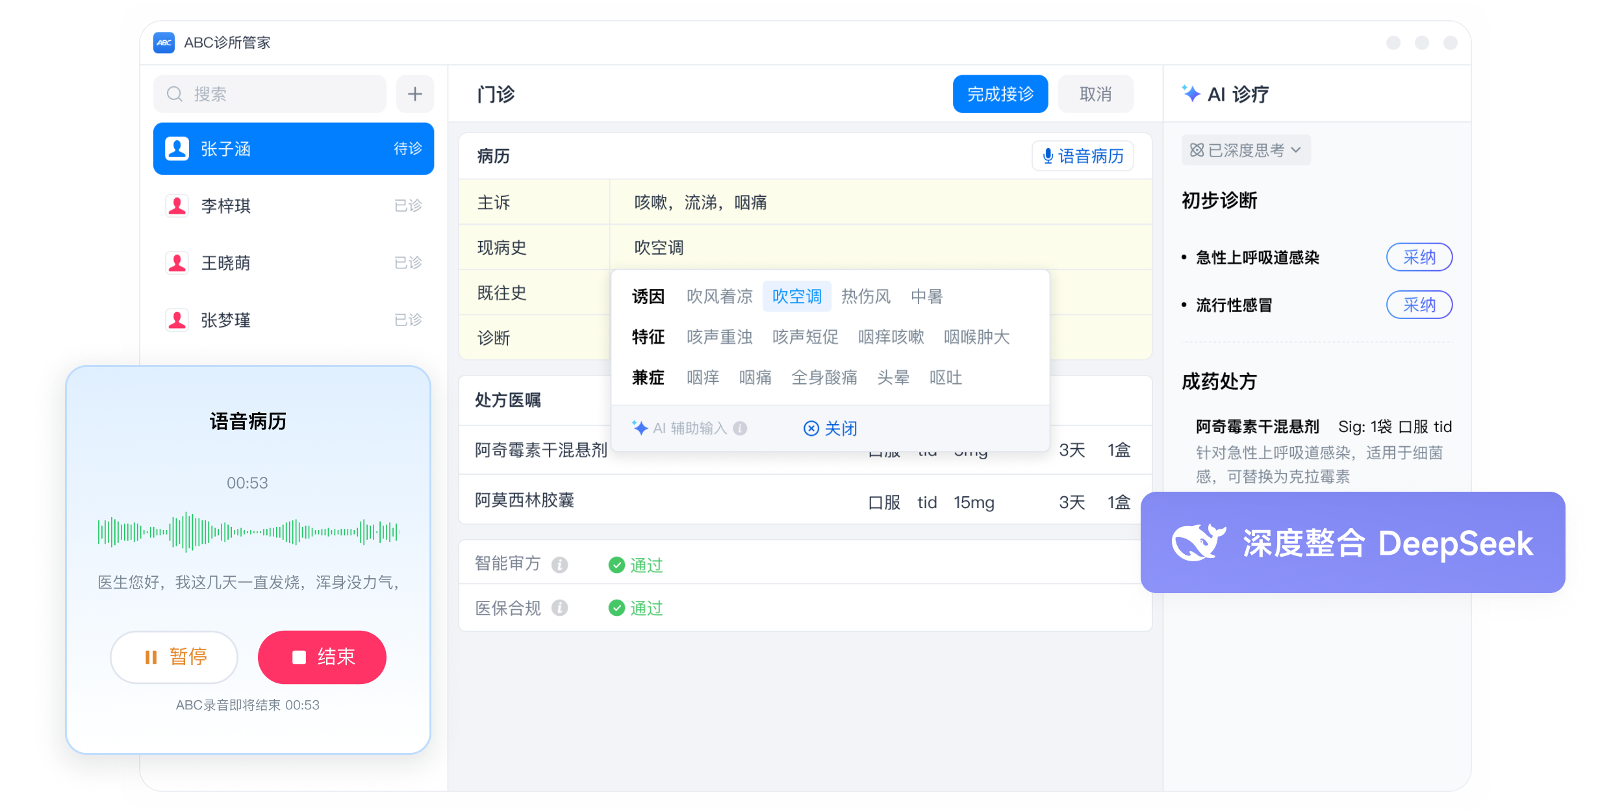Toggle the 全身酸痛 accompanying symptom tag
Viewport: 1624px width, 812px height.
(x=824, y=377)
